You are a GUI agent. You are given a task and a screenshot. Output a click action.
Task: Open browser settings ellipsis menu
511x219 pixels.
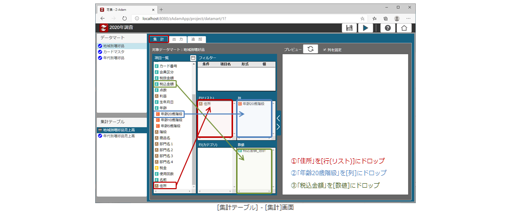(408, 18)
